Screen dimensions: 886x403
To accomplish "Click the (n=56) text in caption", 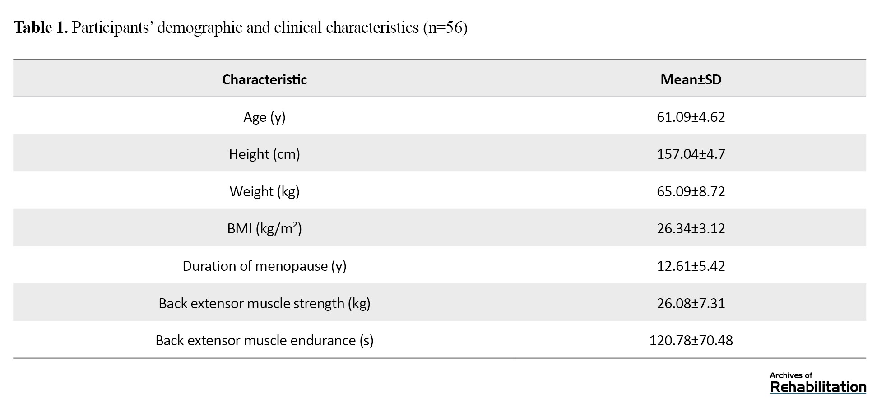I will pos(445,28).
